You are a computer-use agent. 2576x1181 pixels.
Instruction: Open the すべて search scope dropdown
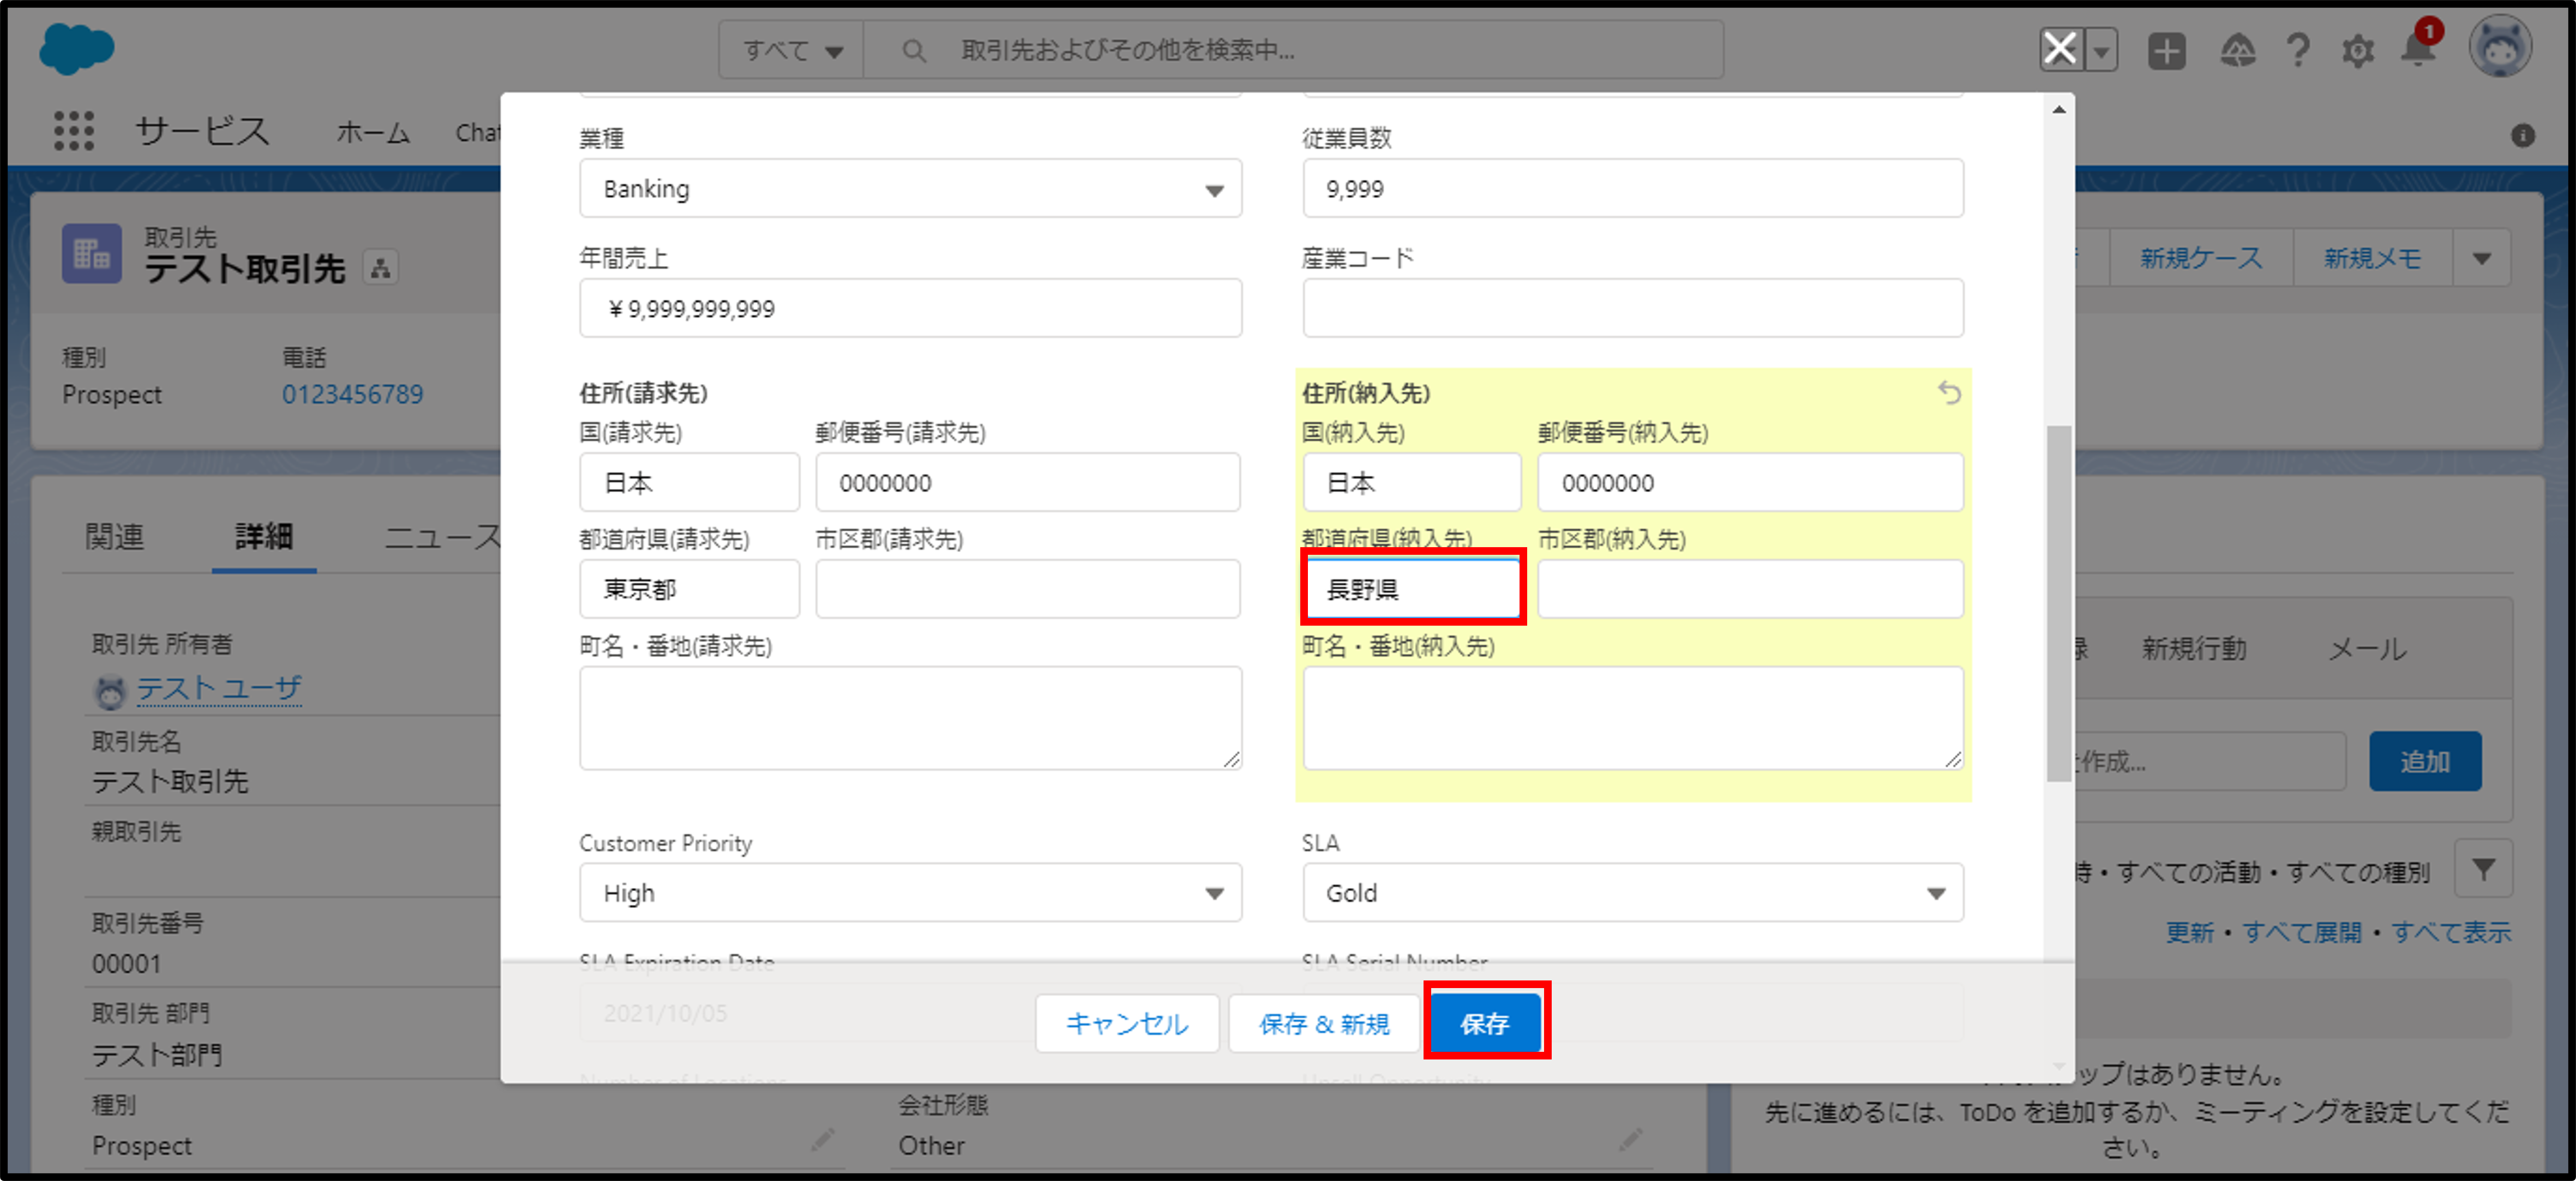coord(792,50)
